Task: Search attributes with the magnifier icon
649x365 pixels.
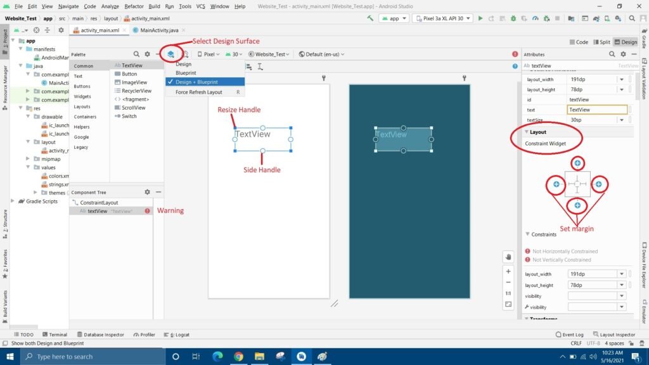Action: (x=612, y=54)
